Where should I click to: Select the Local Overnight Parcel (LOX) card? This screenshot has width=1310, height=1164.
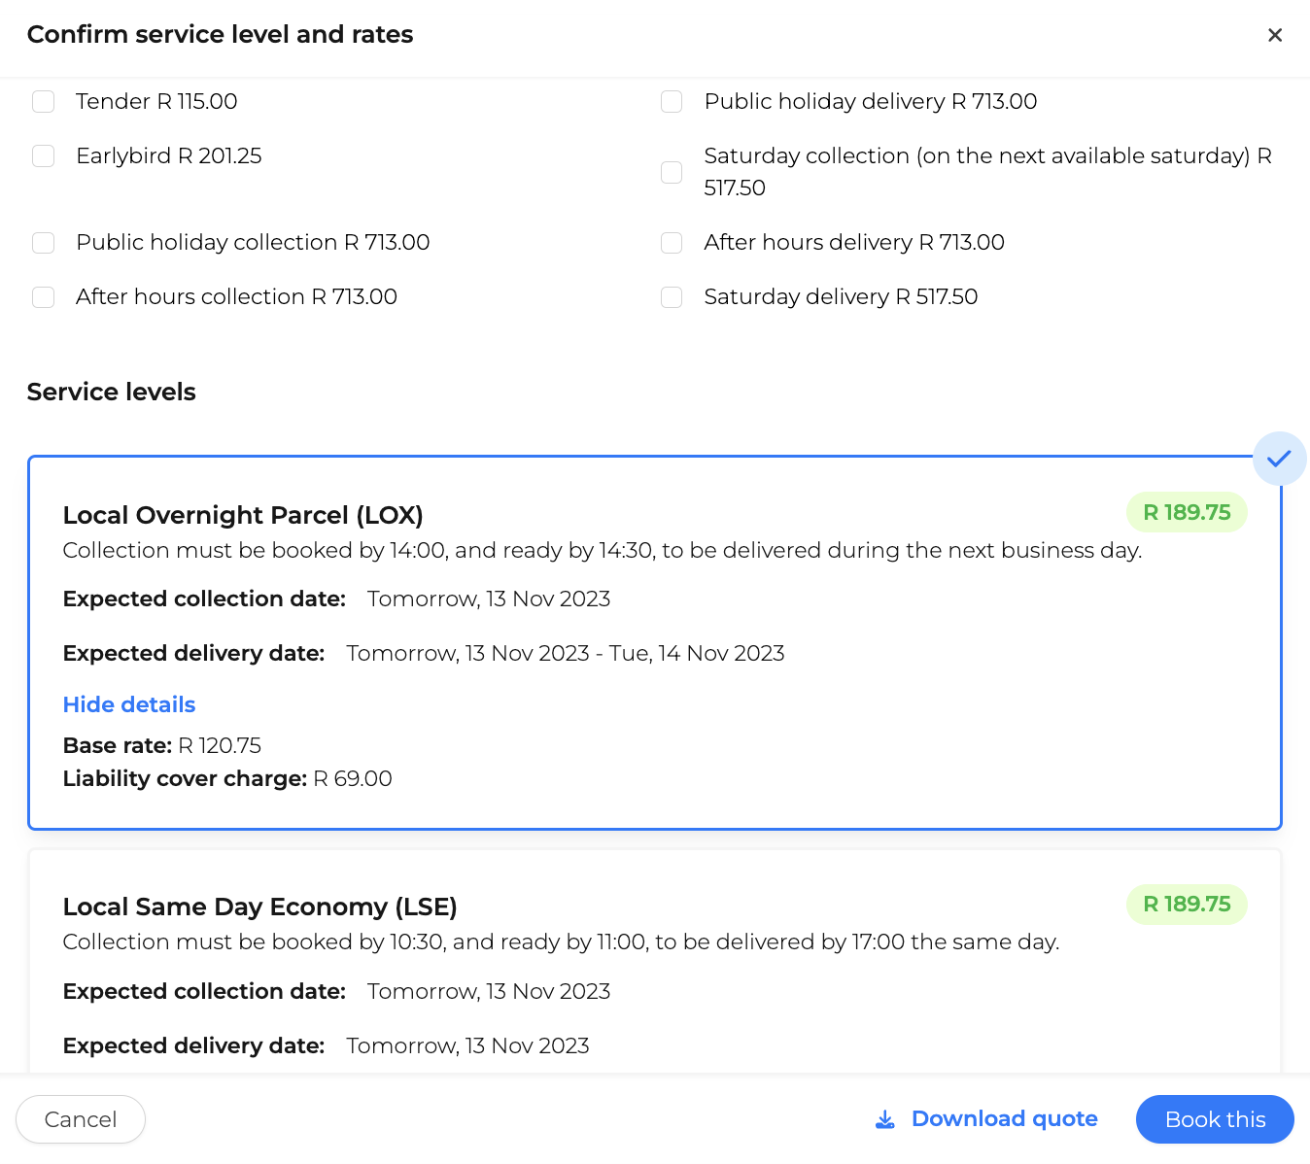[x=655, y=642]
